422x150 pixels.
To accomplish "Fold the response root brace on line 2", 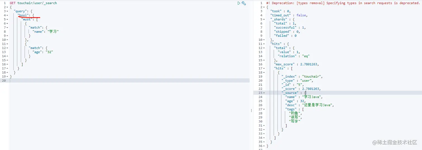I will pyautogui.click(x=264, y=7).
